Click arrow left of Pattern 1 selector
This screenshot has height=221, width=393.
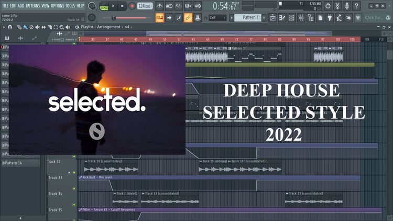[232, 17]
